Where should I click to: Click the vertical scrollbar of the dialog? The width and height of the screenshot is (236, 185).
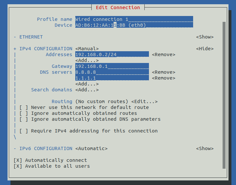pos(224,95)
